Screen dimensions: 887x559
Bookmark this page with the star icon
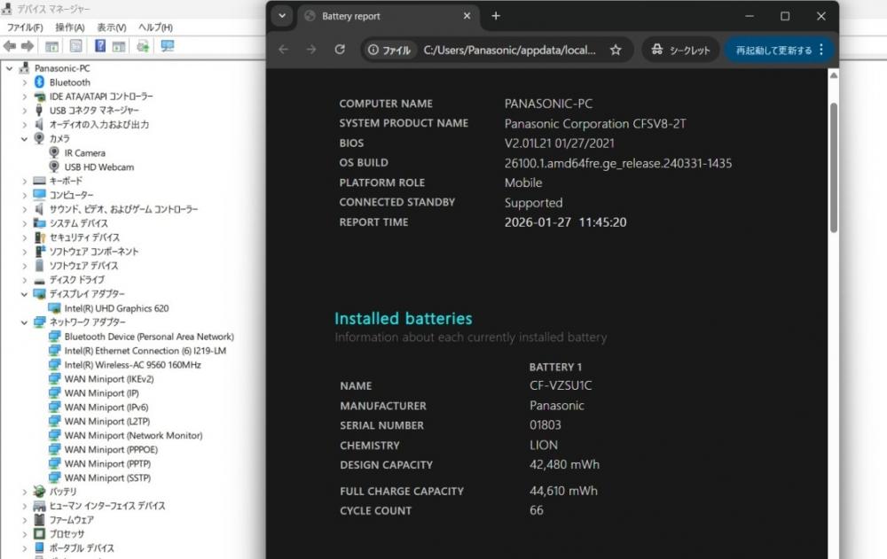(x=616, y=50)
